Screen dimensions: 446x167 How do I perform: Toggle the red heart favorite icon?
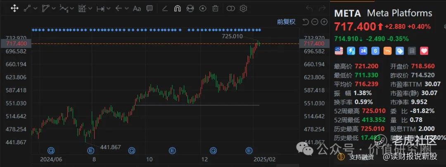pos(424,51)
